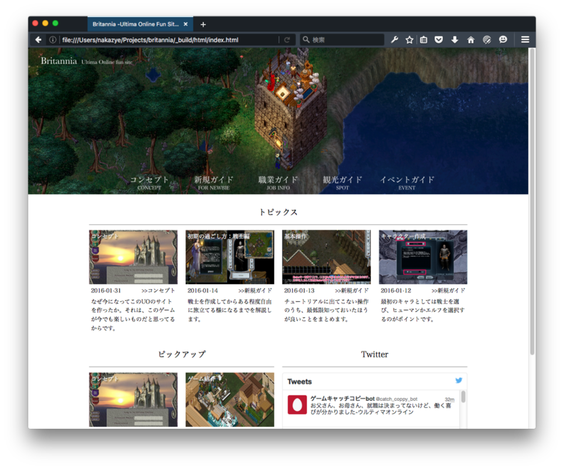The height and width of the screenshot is (469, 564).
Task: Click the トピックス section heading
Action: click(278, 212)
